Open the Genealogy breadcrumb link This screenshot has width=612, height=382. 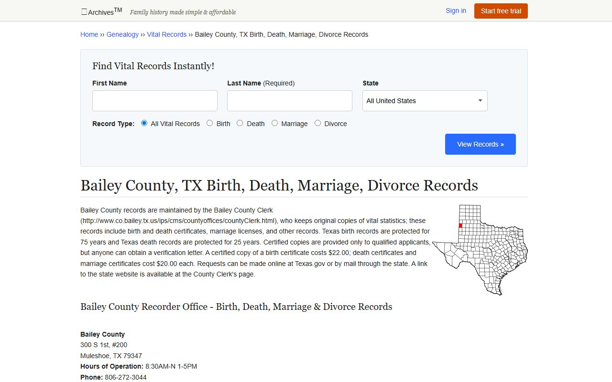[122, 34]
